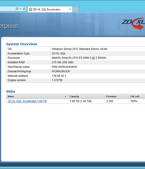Select the ZD-XL SQL Accelerator tab
Screen dimensions: 145x169
pos(50,9)
